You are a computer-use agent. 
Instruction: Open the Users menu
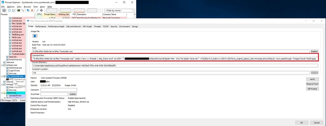point(42,7)
